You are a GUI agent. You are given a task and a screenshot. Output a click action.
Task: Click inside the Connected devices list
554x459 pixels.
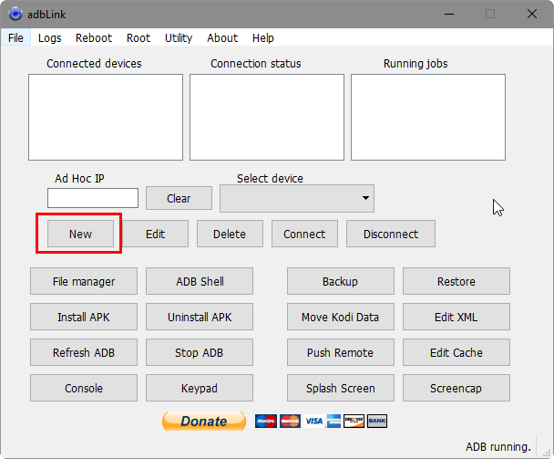click(x=106, y=117)
